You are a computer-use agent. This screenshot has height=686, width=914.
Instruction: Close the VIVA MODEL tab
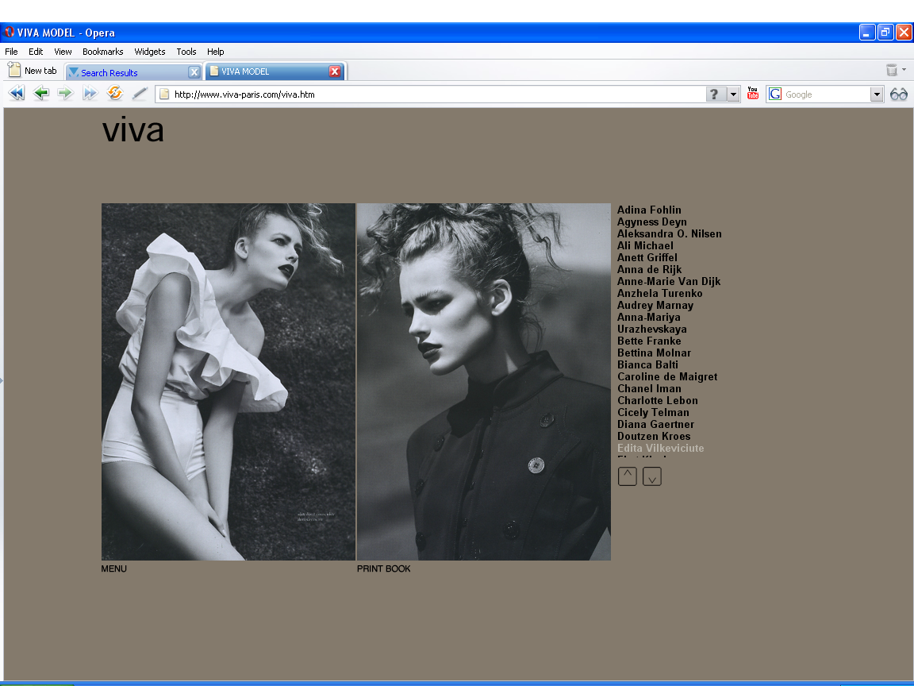point(335,71)
